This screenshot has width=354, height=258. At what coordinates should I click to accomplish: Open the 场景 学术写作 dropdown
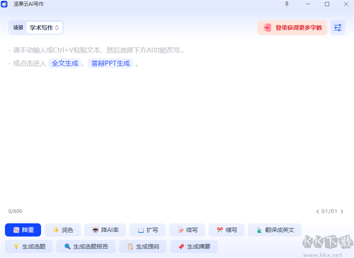click(44, 28)
